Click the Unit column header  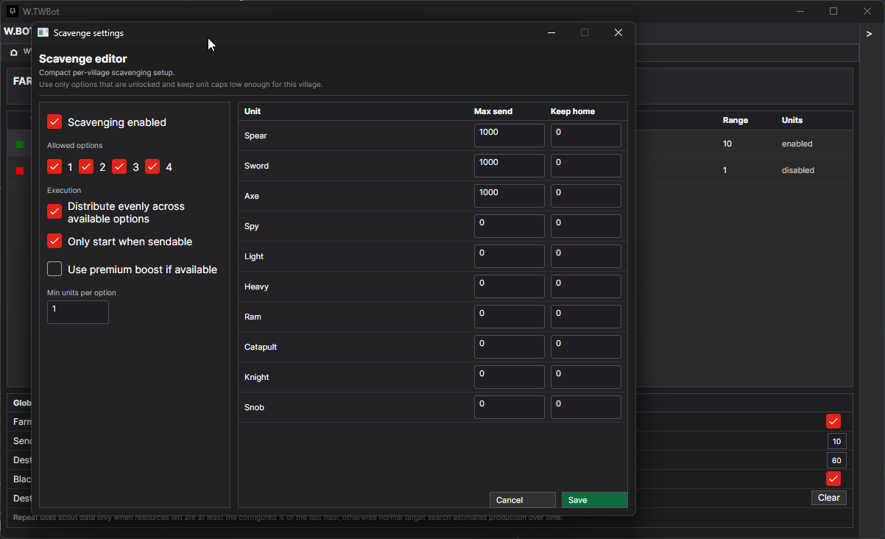click(253, 111)
